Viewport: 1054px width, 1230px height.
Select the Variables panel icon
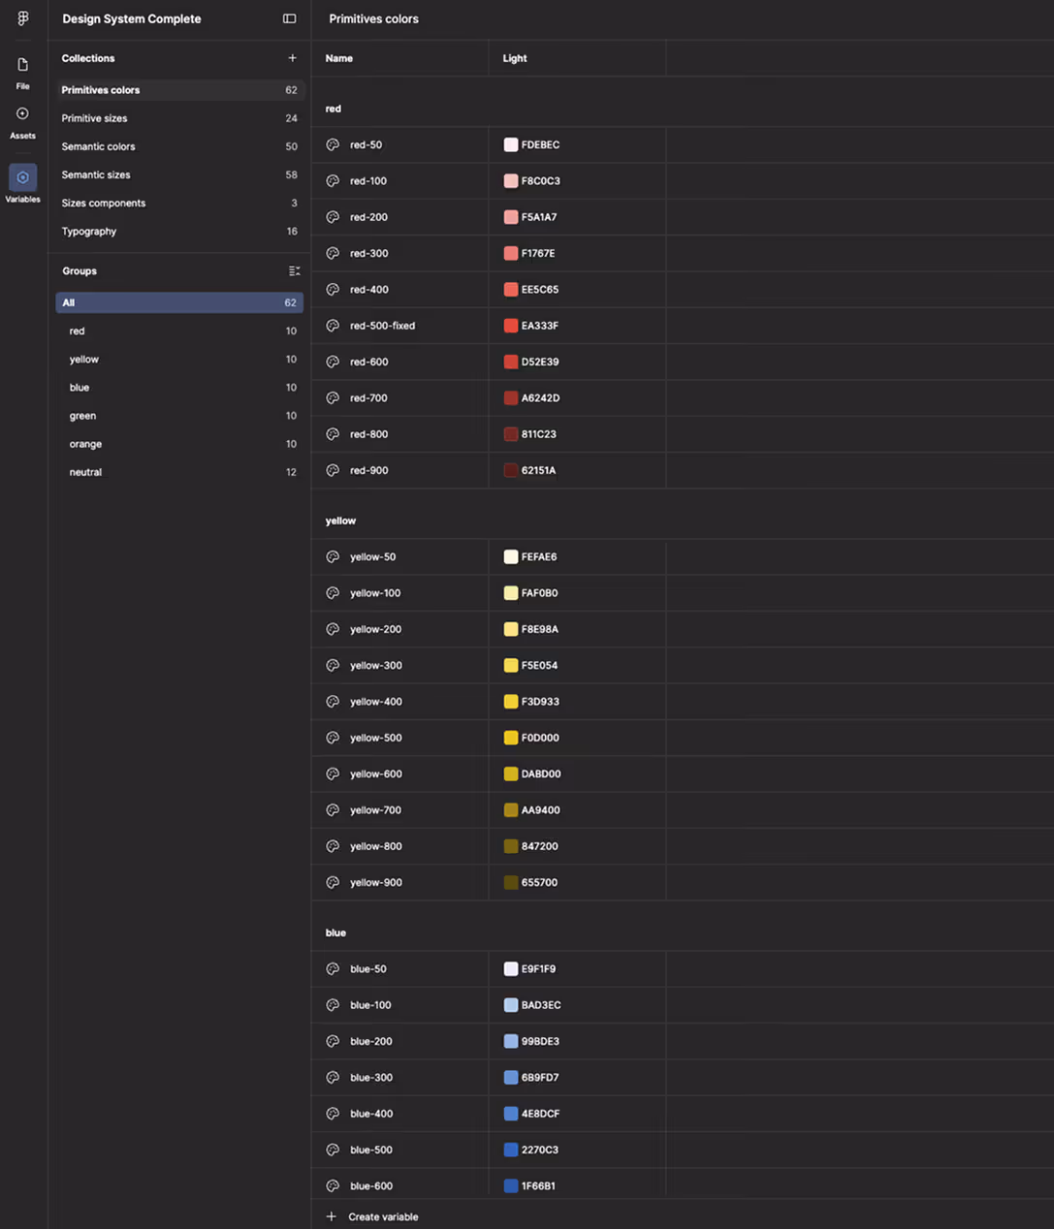point(23,177)
